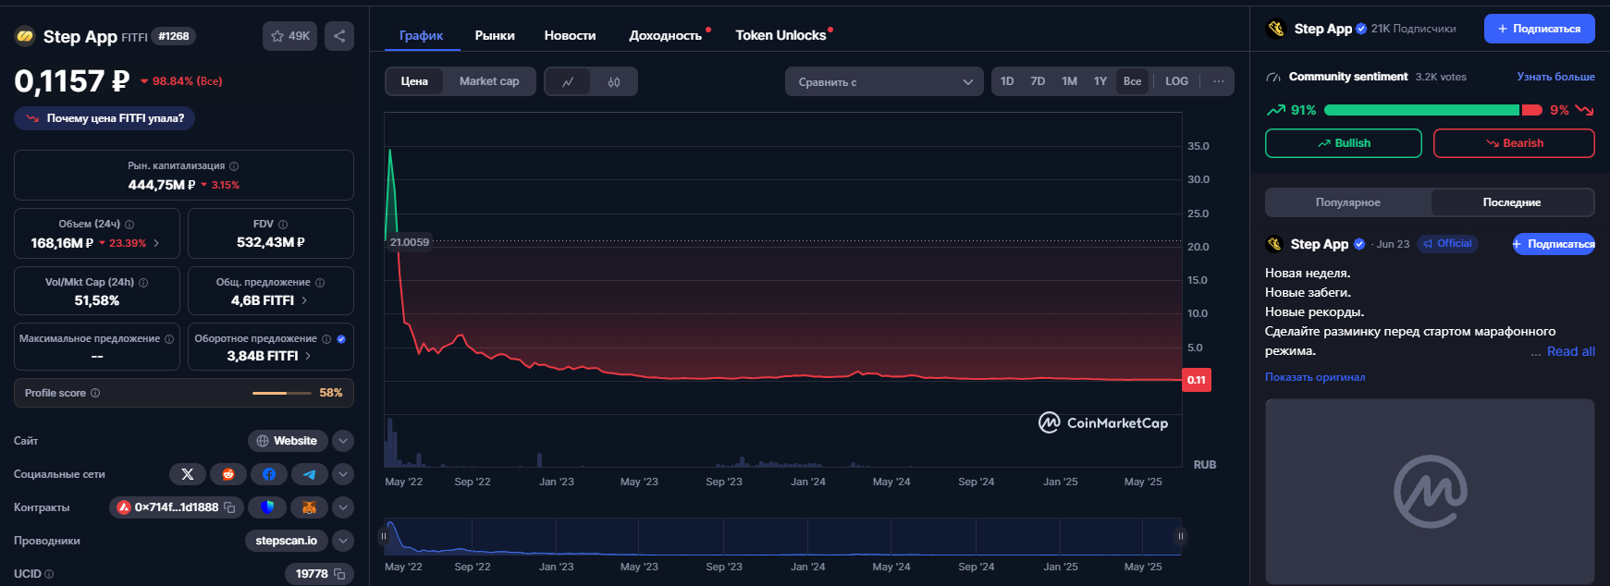
Task: Click the Узнать больше link
Action: coord(1555,77)
